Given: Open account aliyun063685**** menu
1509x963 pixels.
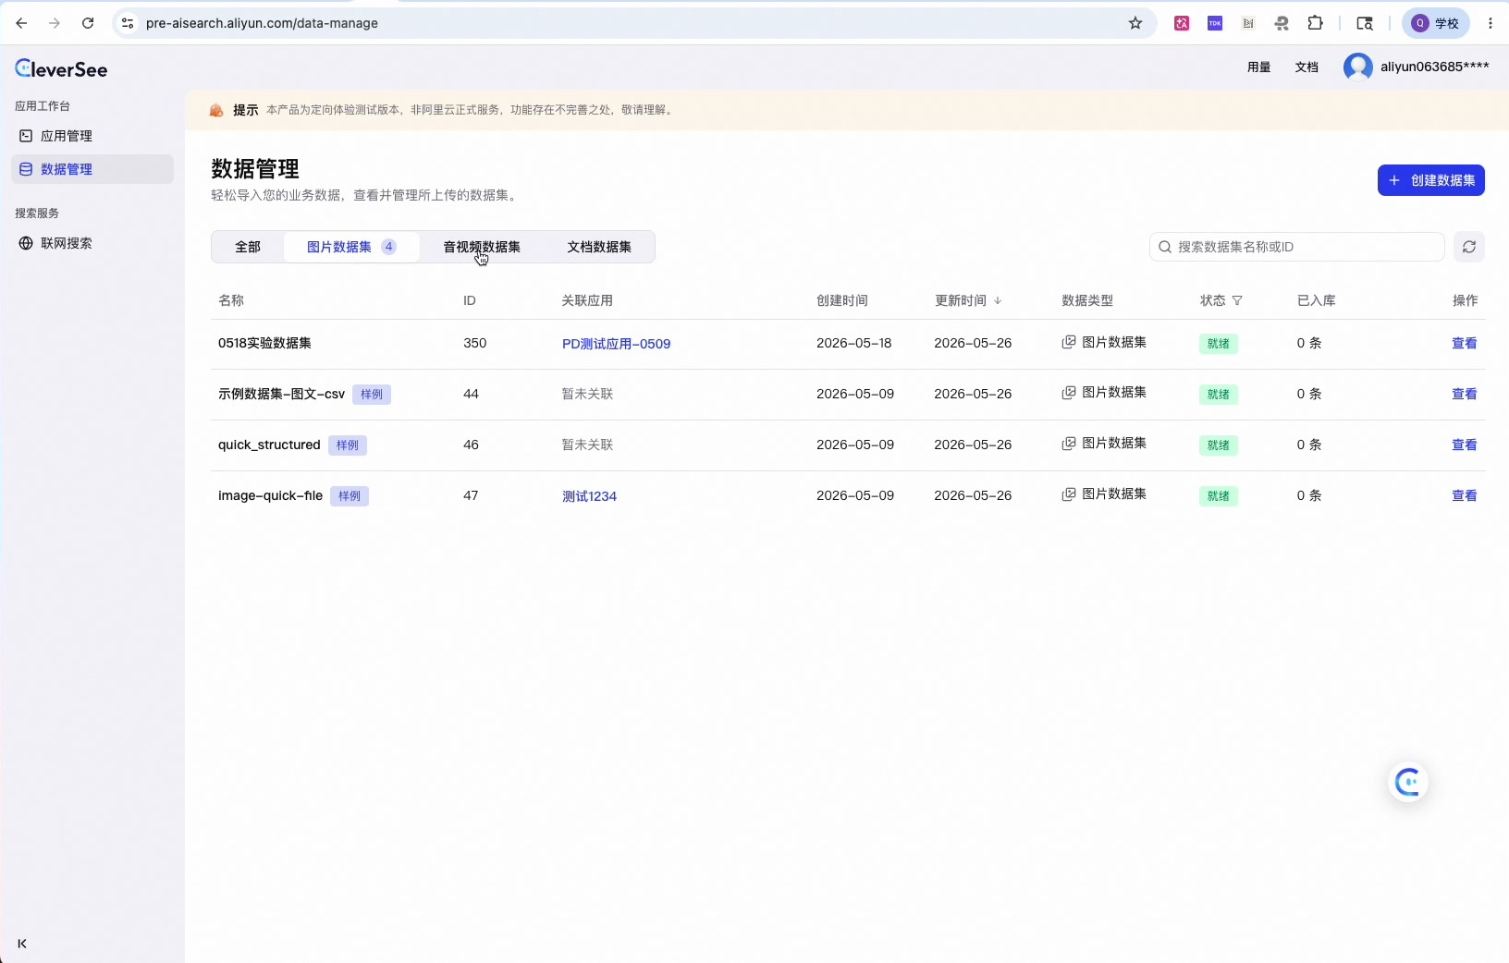Looking at the screenshot, I should (x=1434, y=67).
